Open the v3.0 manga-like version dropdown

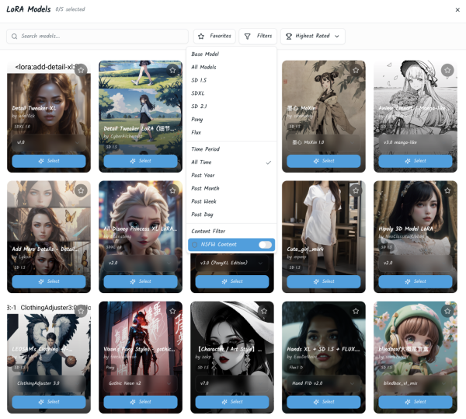click(416, 142)
